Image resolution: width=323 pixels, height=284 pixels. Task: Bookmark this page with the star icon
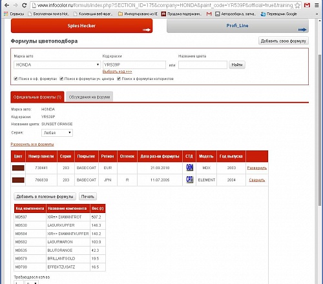click(x=297, y=5)
